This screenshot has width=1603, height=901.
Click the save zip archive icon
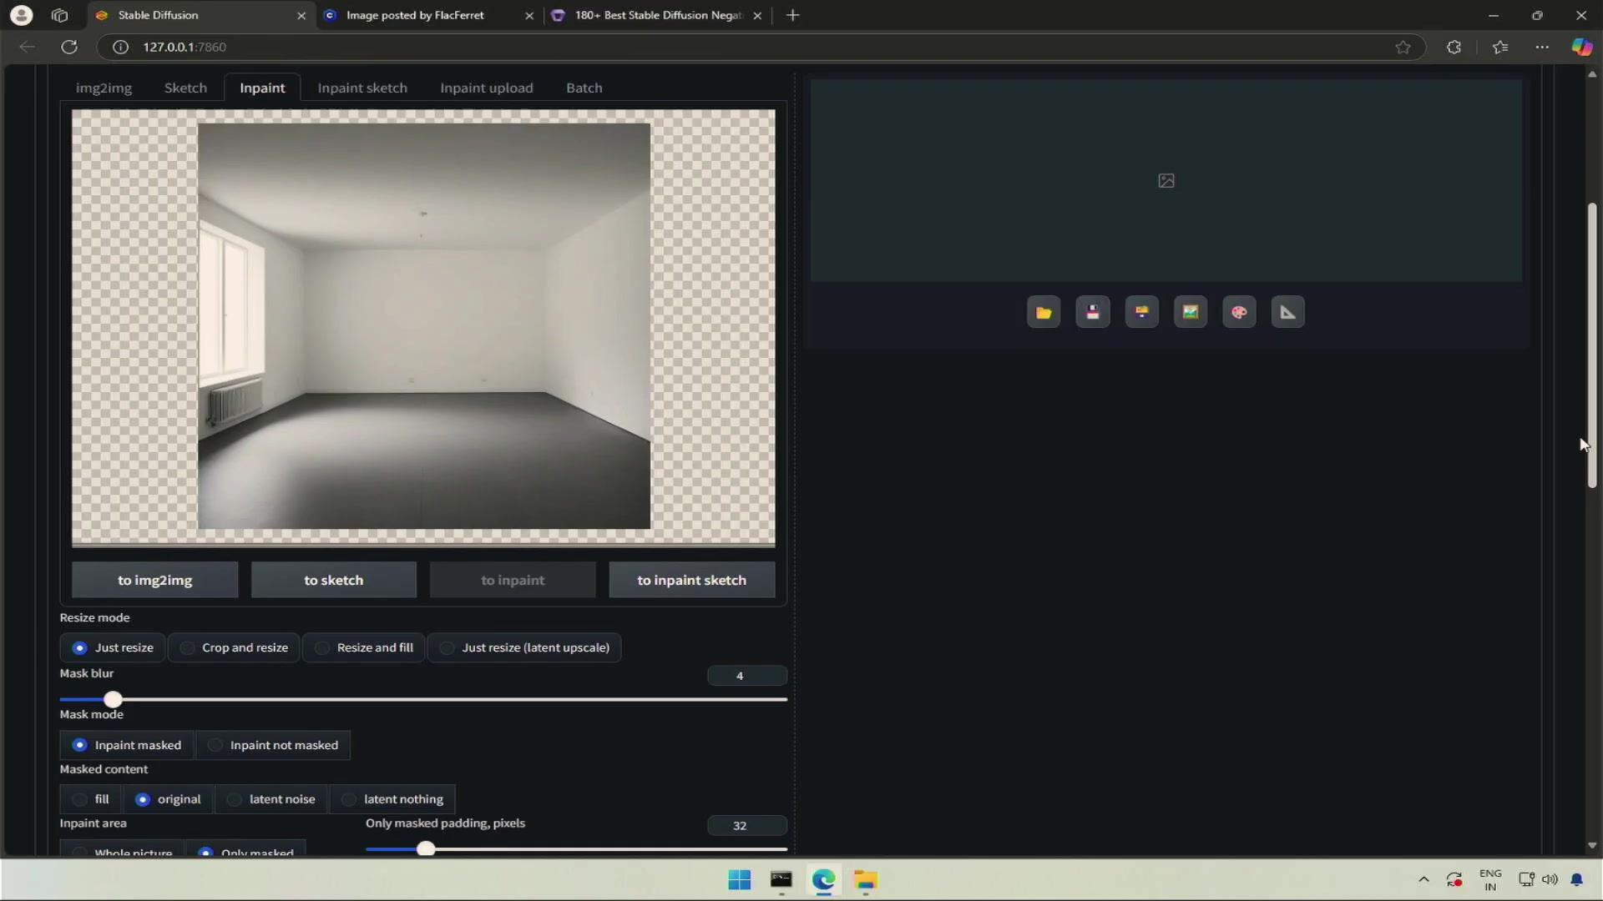[x=1141, y=313]
